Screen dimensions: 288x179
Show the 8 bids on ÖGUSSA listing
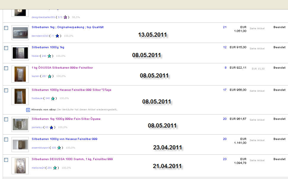225,68
